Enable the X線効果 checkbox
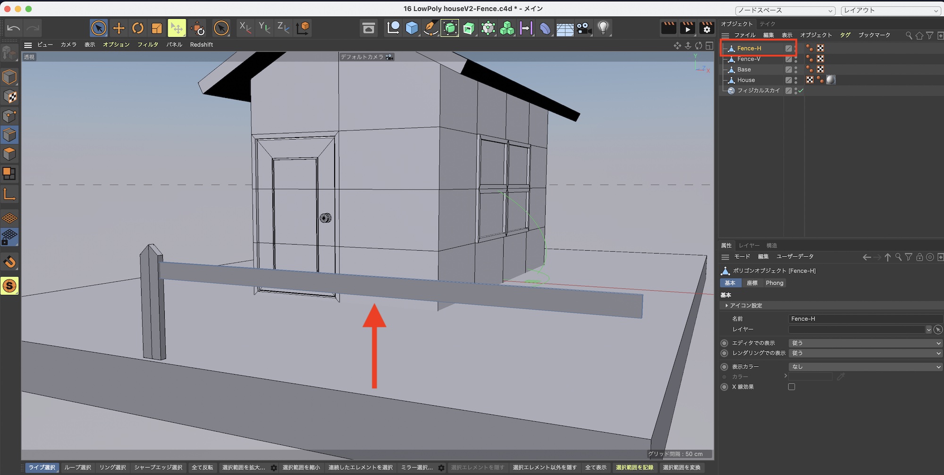The image size is (944, 475). tap(792, 387)
